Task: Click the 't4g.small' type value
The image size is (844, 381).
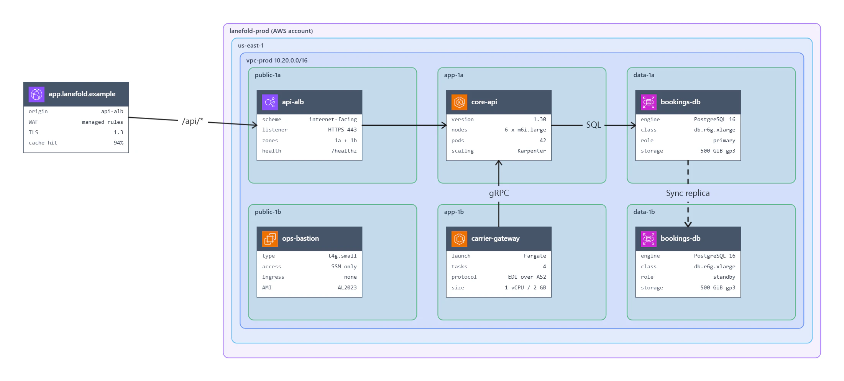Action: 342,256
